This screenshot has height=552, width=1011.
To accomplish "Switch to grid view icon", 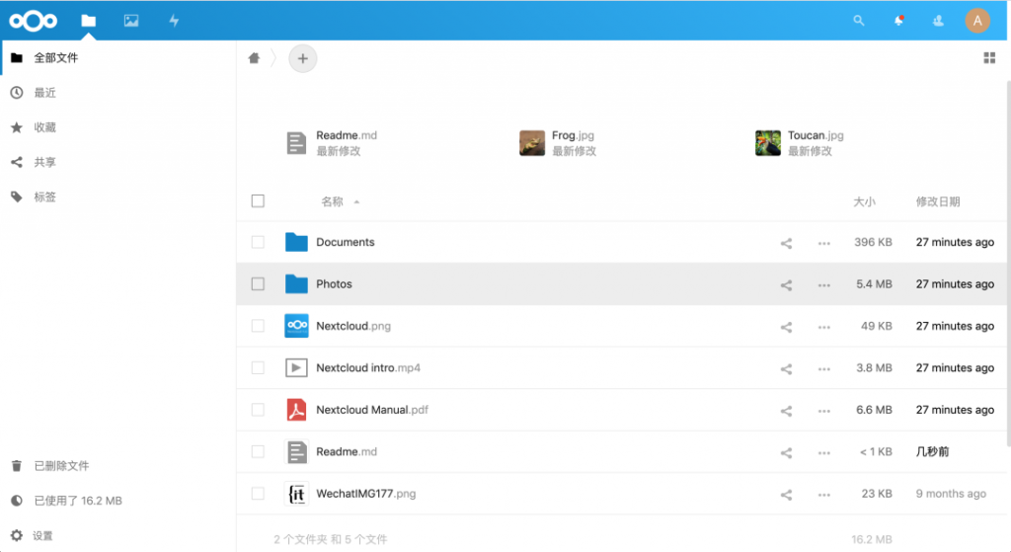I will [x=989, y=58].
